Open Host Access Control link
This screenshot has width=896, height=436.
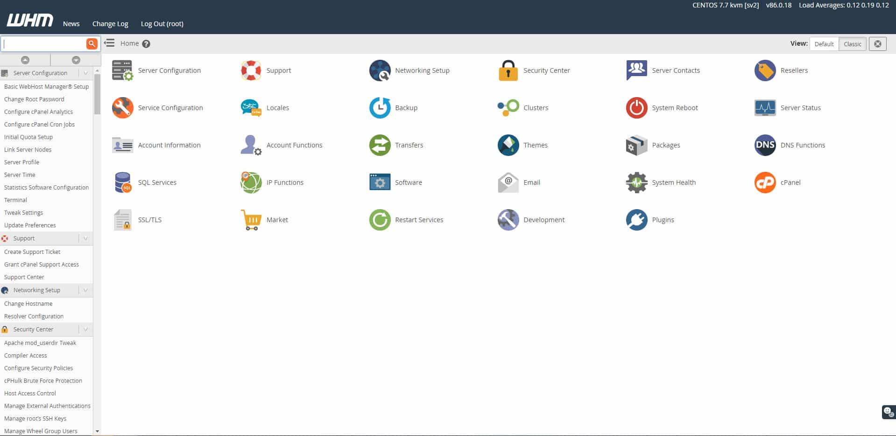[30, 393]
